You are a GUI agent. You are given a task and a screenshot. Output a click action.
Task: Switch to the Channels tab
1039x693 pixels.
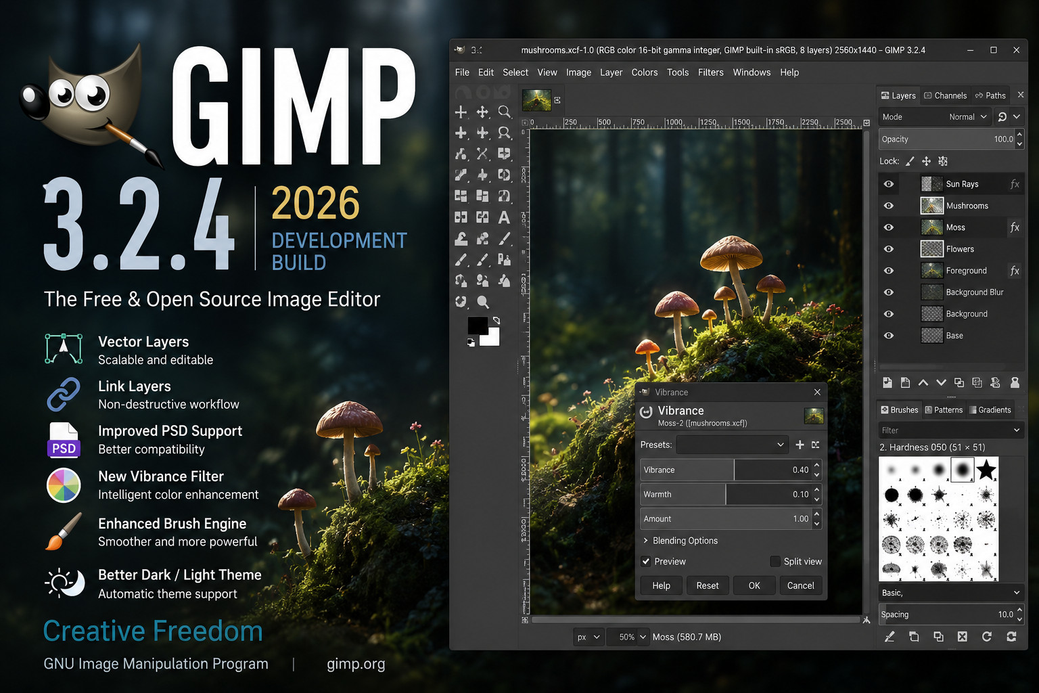click(x=945, y=95)
